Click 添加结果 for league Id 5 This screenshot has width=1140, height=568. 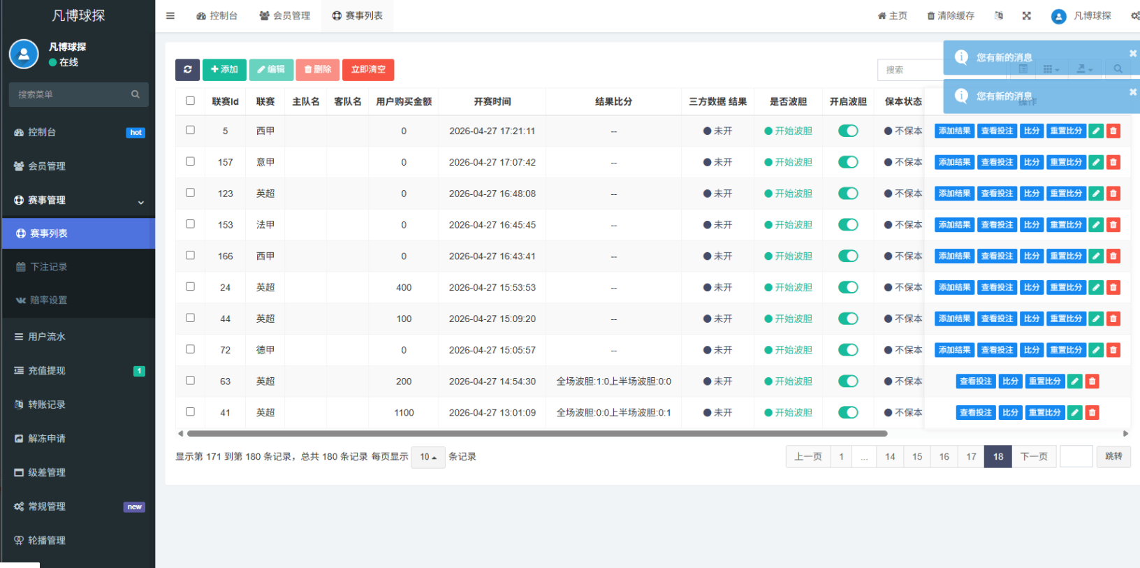[954, 131]
